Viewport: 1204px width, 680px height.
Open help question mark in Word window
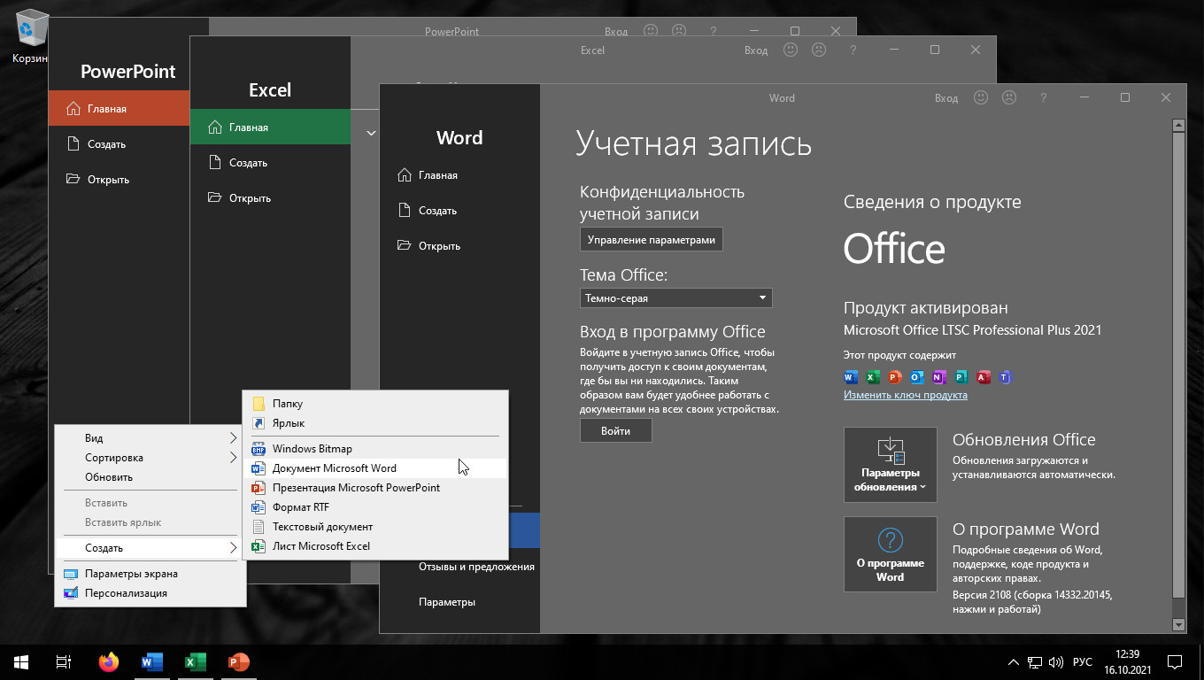1043,97
